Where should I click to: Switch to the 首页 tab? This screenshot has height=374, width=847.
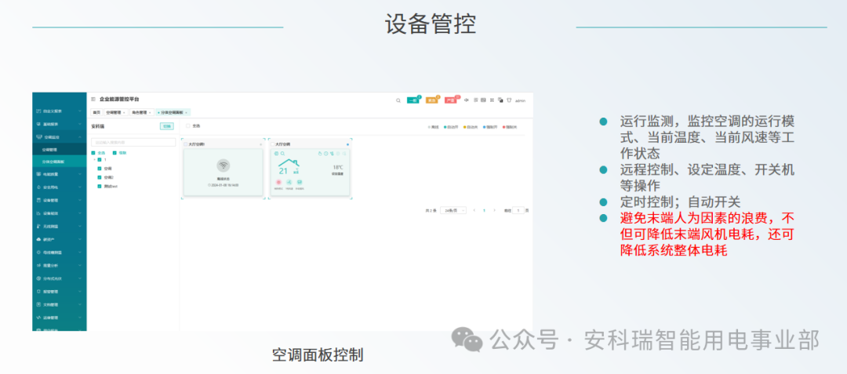[x=96, y=112]
